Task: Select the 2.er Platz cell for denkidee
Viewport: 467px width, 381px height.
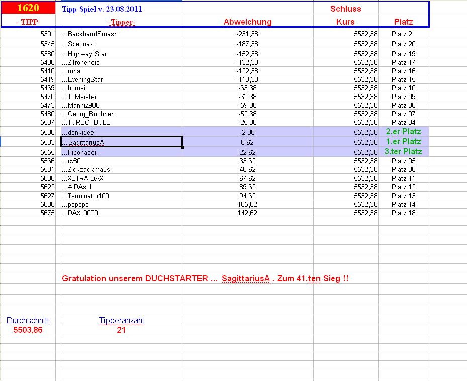Action: (403, 132)
